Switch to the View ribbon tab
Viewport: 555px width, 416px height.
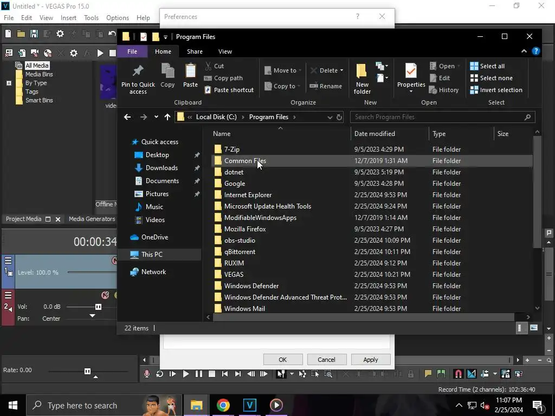[x=225, y=51]
